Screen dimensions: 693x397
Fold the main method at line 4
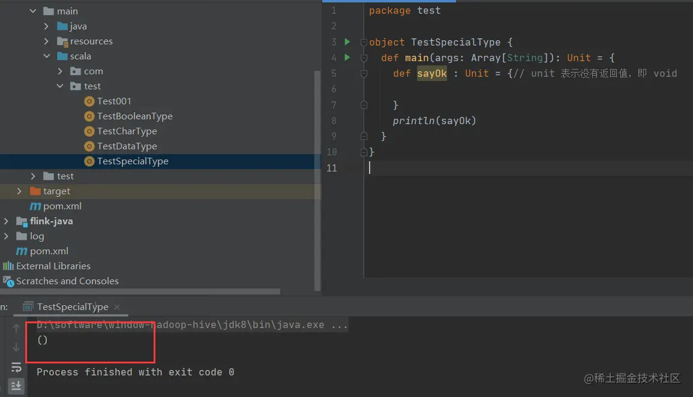(x=364, y=58)
